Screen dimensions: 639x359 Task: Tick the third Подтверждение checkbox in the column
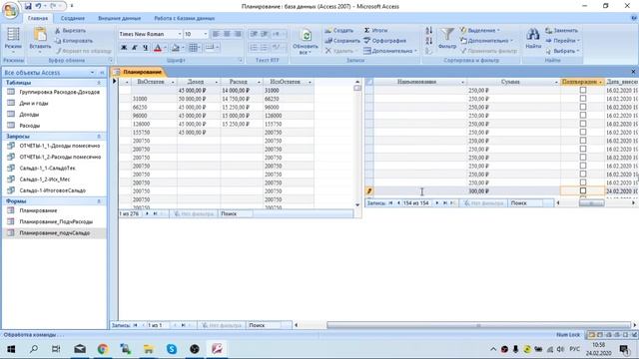[x=583, y=107]
